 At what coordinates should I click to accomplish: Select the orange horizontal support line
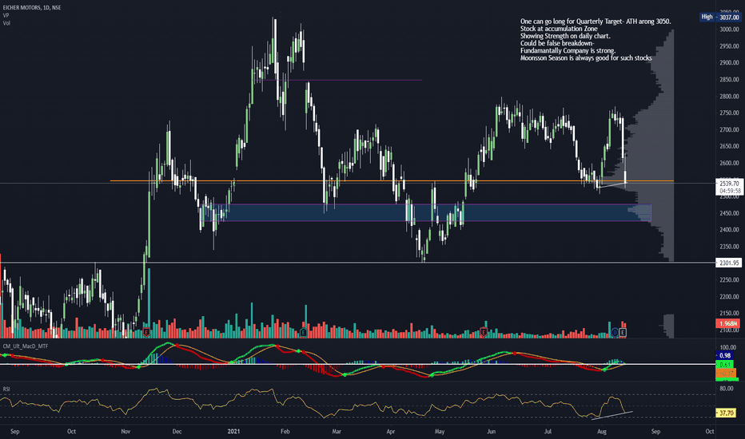(392, 181)
